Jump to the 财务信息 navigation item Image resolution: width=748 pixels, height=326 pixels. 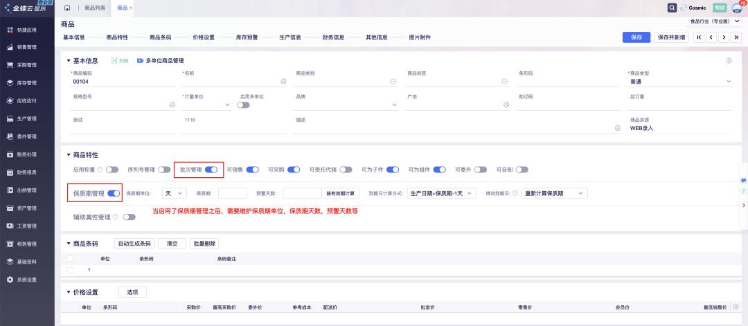click(x=333, y=37)
